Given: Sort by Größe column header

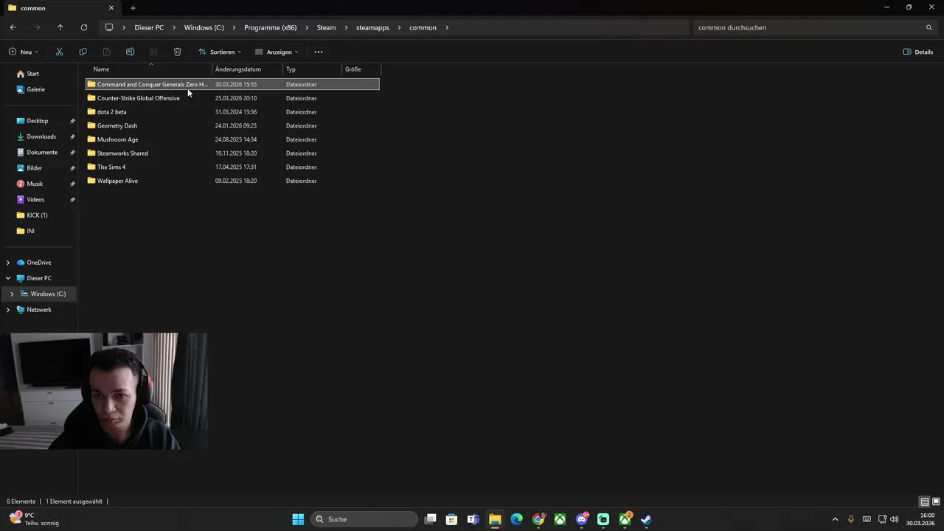Looking at the screenshot, I should pyautogui.click(x=353, y=69).
